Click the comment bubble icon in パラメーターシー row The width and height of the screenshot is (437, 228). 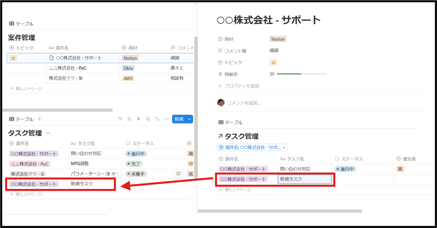[x=178, y=174]
